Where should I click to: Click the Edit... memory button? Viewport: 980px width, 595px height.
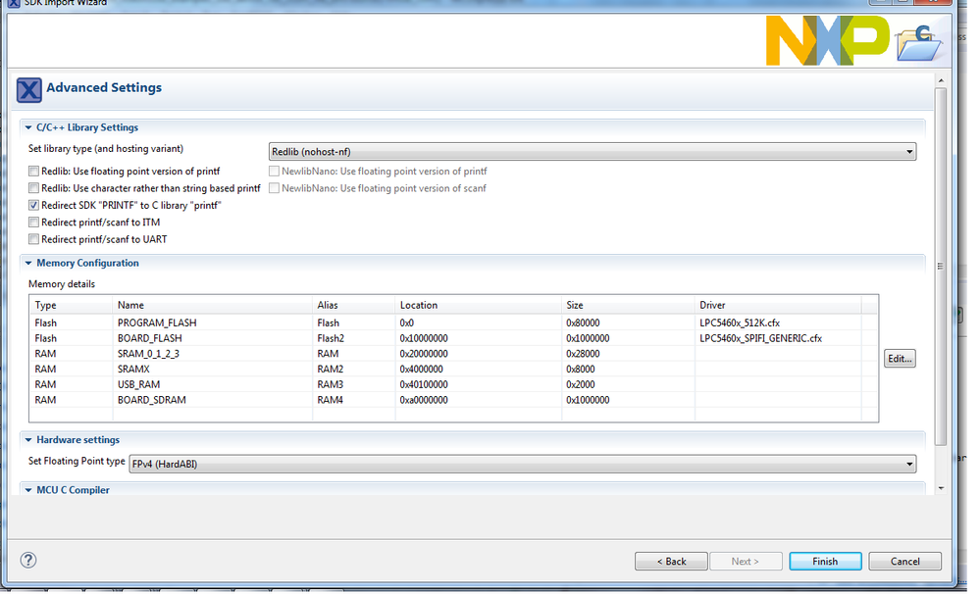(x=900, y=359)
